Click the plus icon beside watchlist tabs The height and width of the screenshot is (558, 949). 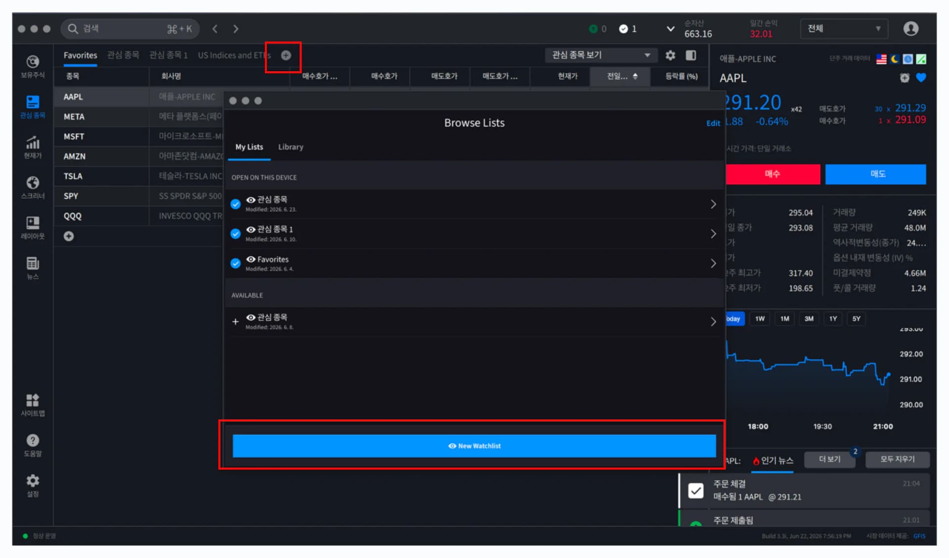click(286, 55)
